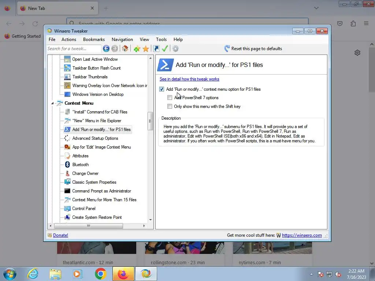Click the tree scrollbar down arrow

coord(151,220)
